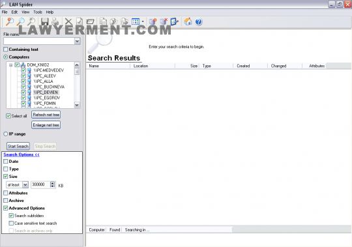Uncheck the Size search option checkbox
Viewport: 352px width, 247px height.
click(x=6, y=177)
